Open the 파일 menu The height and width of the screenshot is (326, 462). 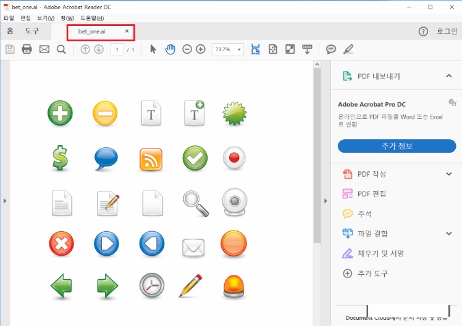9,18
